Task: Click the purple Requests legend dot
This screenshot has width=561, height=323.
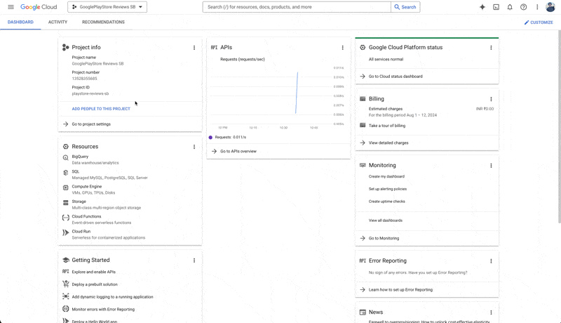Action: (x=210, y=137)
